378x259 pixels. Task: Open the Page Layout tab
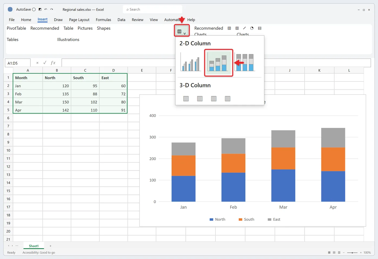79,20
